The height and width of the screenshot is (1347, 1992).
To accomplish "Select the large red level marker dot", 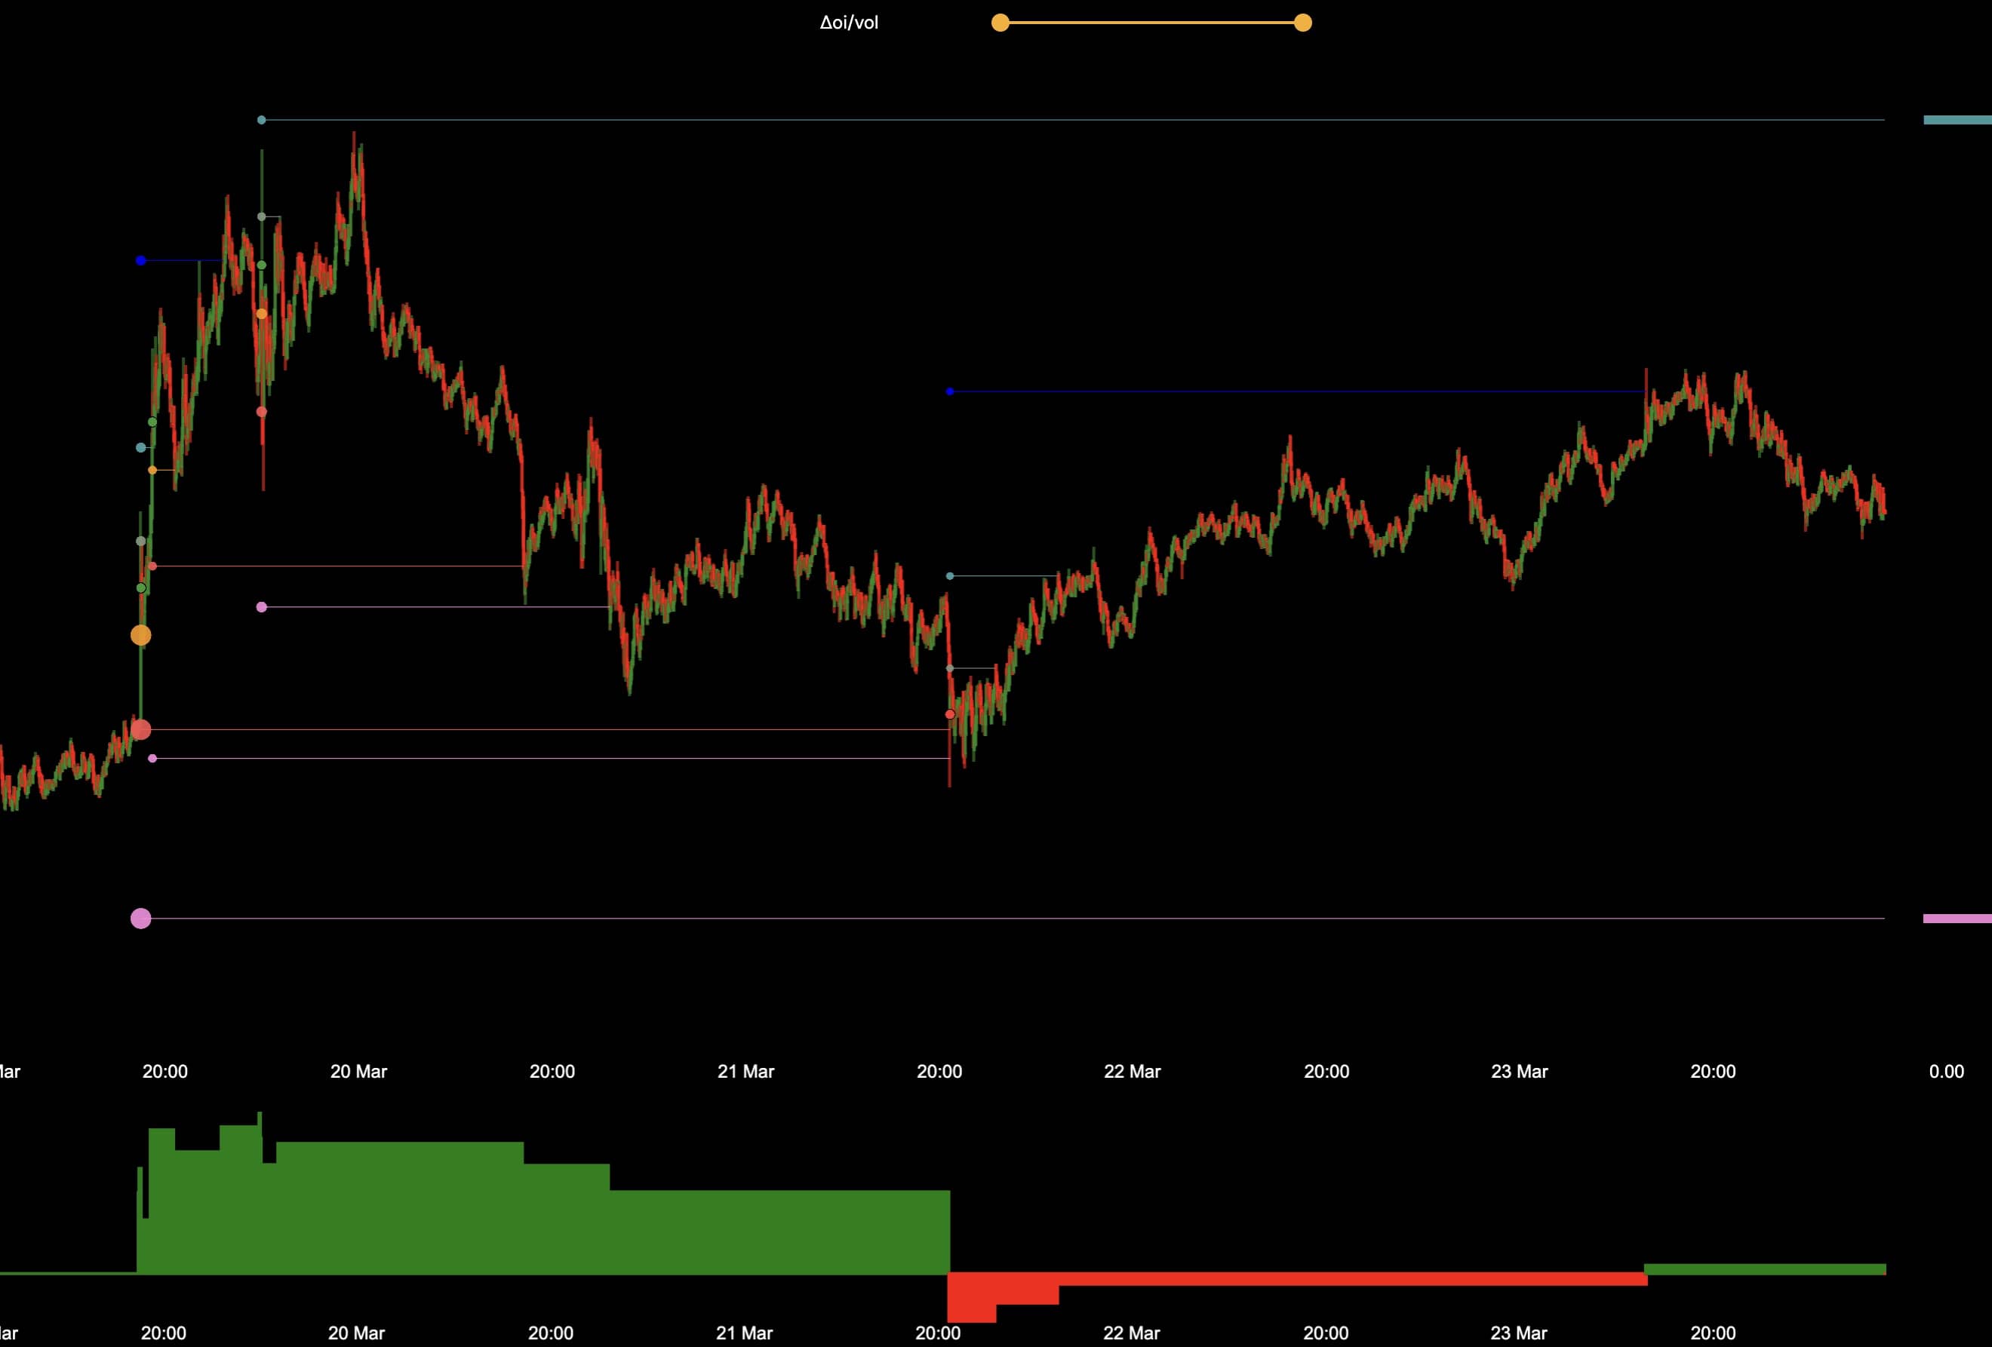I will 140,729.
